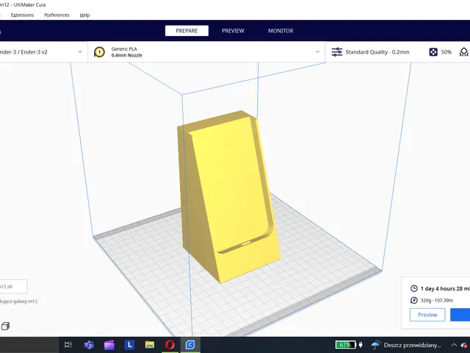Expand the Ender-3 printer selector dropdown

click(80, 52)
